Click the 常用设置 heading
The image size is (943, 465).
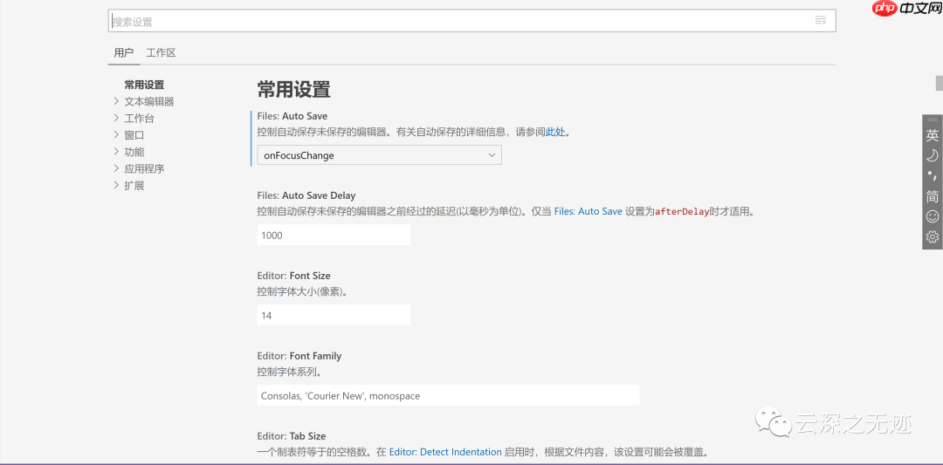click(294, 90)
